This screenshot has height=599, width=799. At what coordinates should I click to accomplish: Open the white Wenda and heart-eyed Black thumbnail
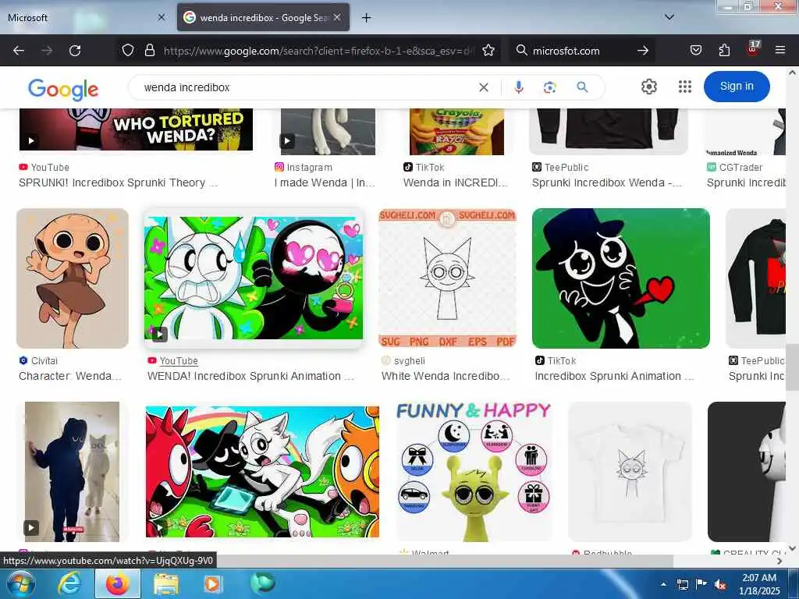pyautogui.click(x=254, y=278)
